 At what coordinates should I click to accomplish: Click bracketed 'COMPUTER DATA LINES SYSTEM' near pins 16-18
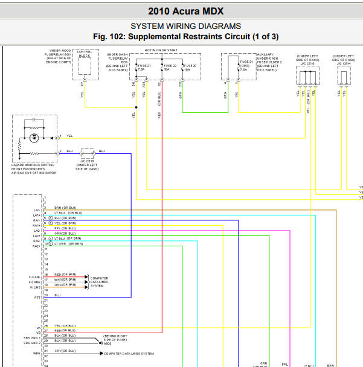[99, 282]
